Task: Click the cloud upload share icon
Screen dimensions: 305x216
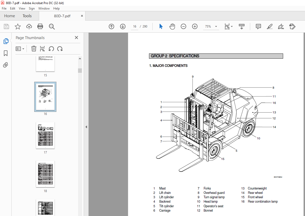Action: pos(29,26)
